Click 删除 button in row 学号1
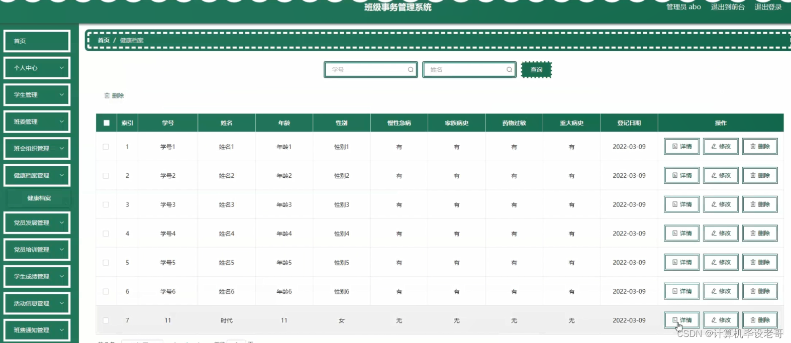Viewport: 791px width, 343px height. click(x=760, y=147)
